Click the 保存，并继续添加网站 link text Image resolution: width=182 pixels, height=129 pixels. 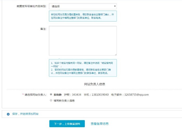(25, 114)
